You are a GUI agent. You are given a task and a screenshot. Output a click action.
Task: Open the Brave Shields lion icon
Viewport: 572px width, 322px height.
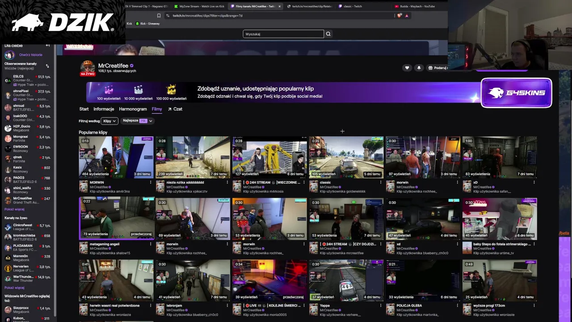[400, 16]
